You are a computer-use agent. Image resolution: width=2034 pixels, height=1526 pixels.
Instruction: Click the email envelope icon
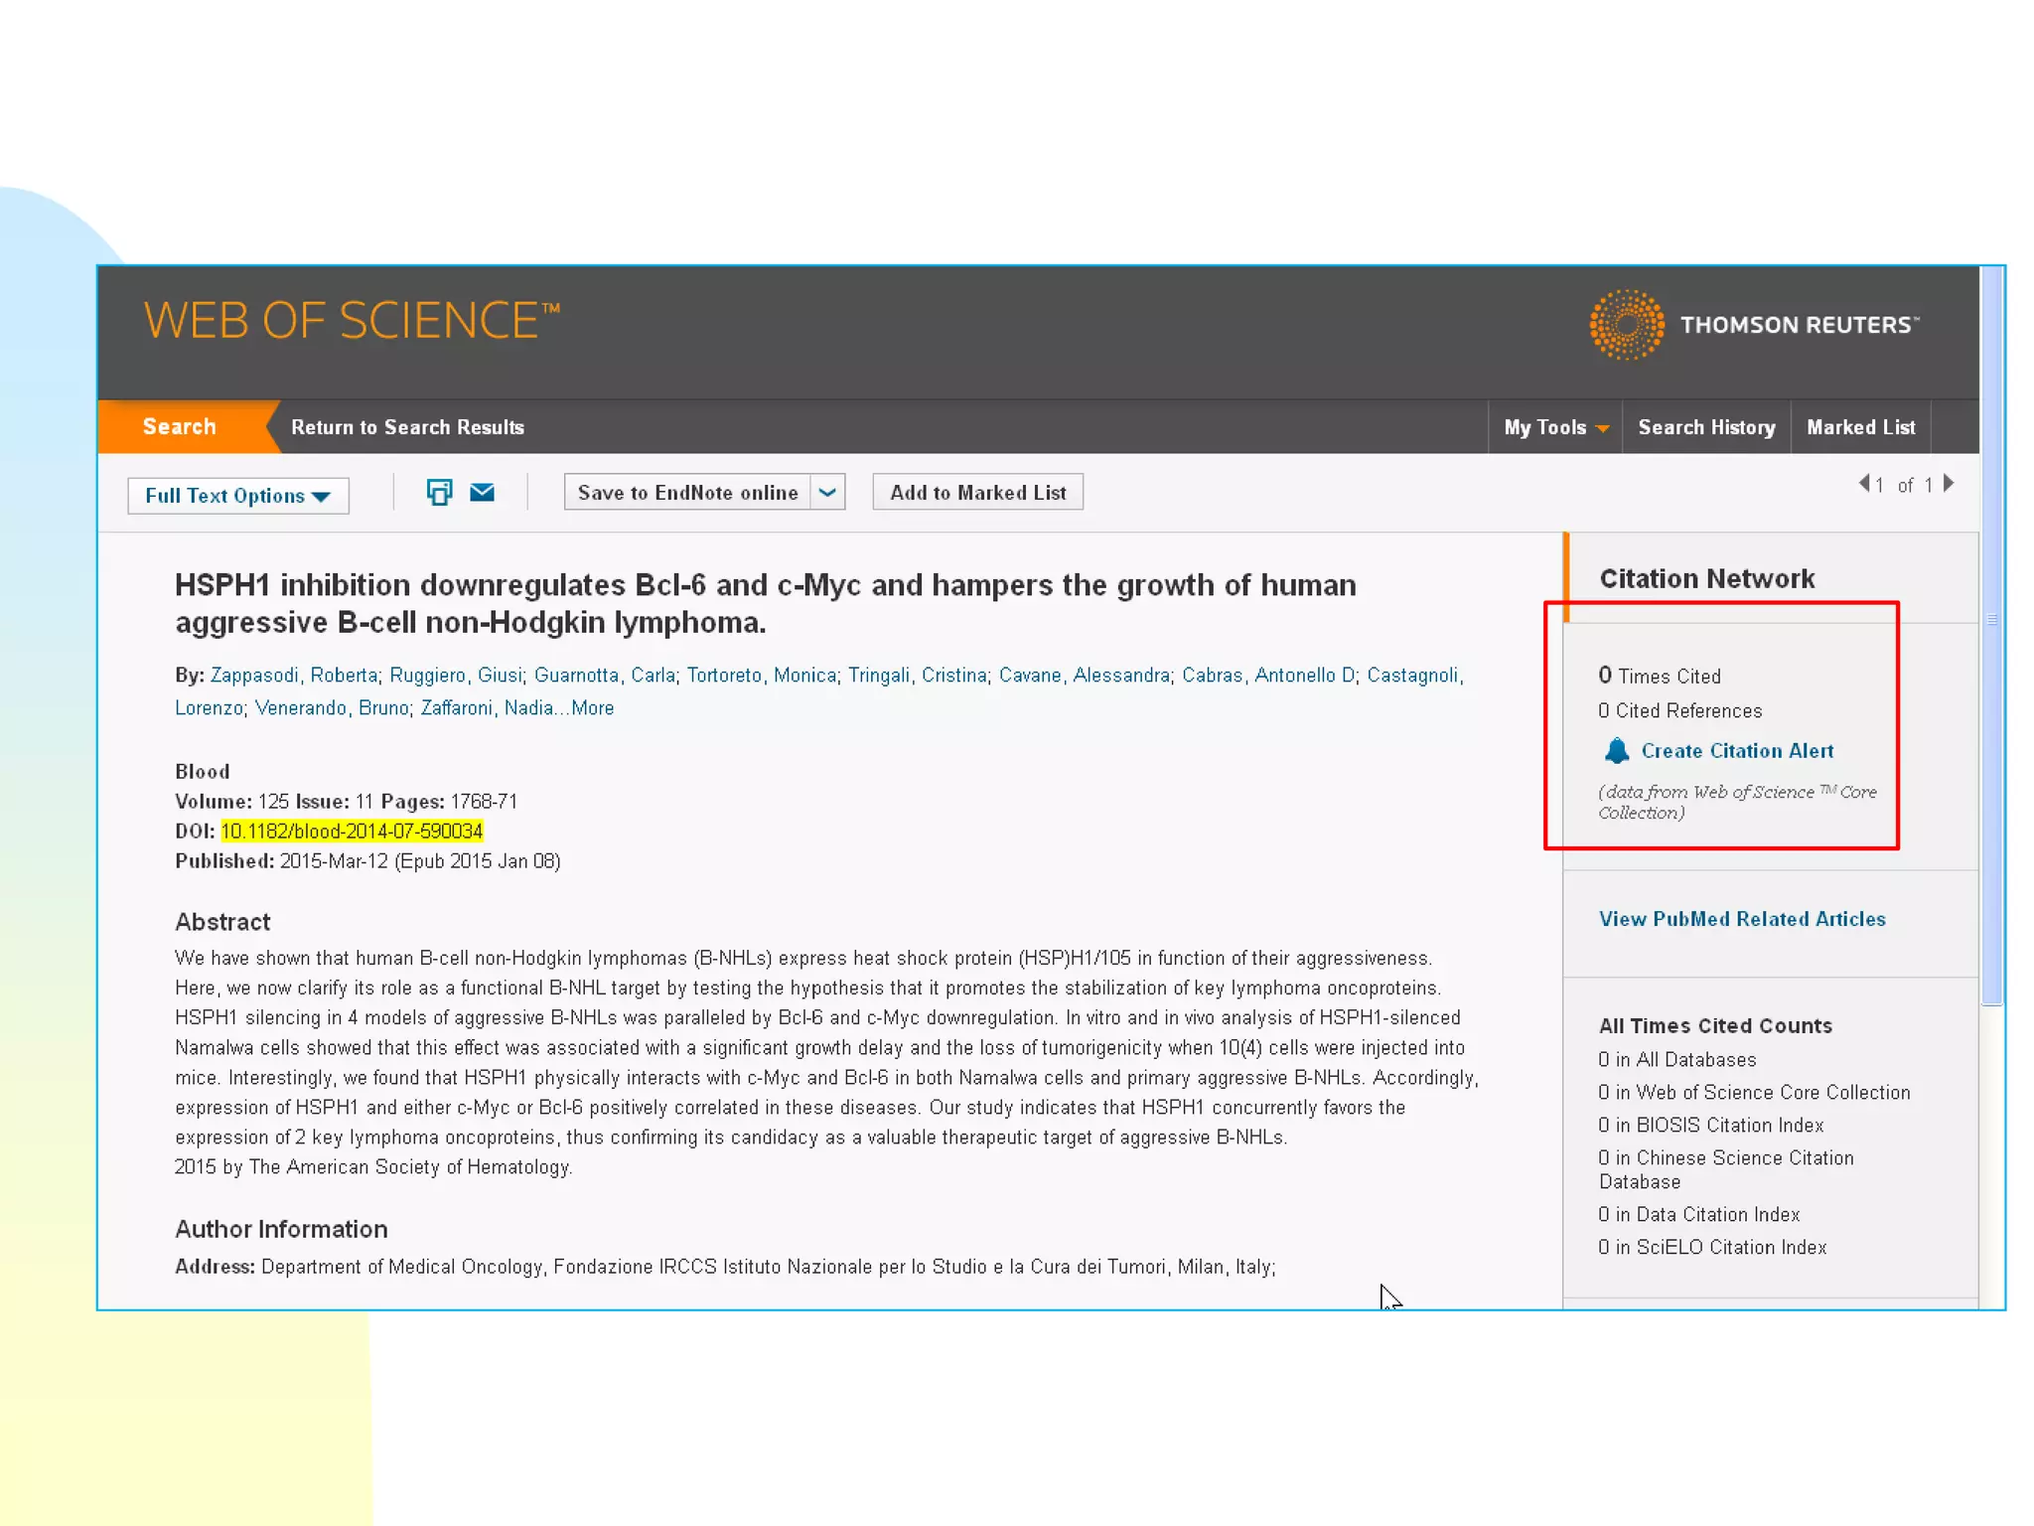pyautogui.click(x=483, y=492)
